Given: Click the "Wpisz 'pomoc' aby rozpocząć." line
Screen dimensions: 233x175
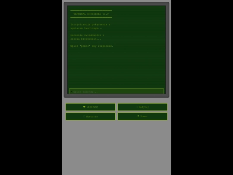Looking at the screenshot, I should pos(91,46).
